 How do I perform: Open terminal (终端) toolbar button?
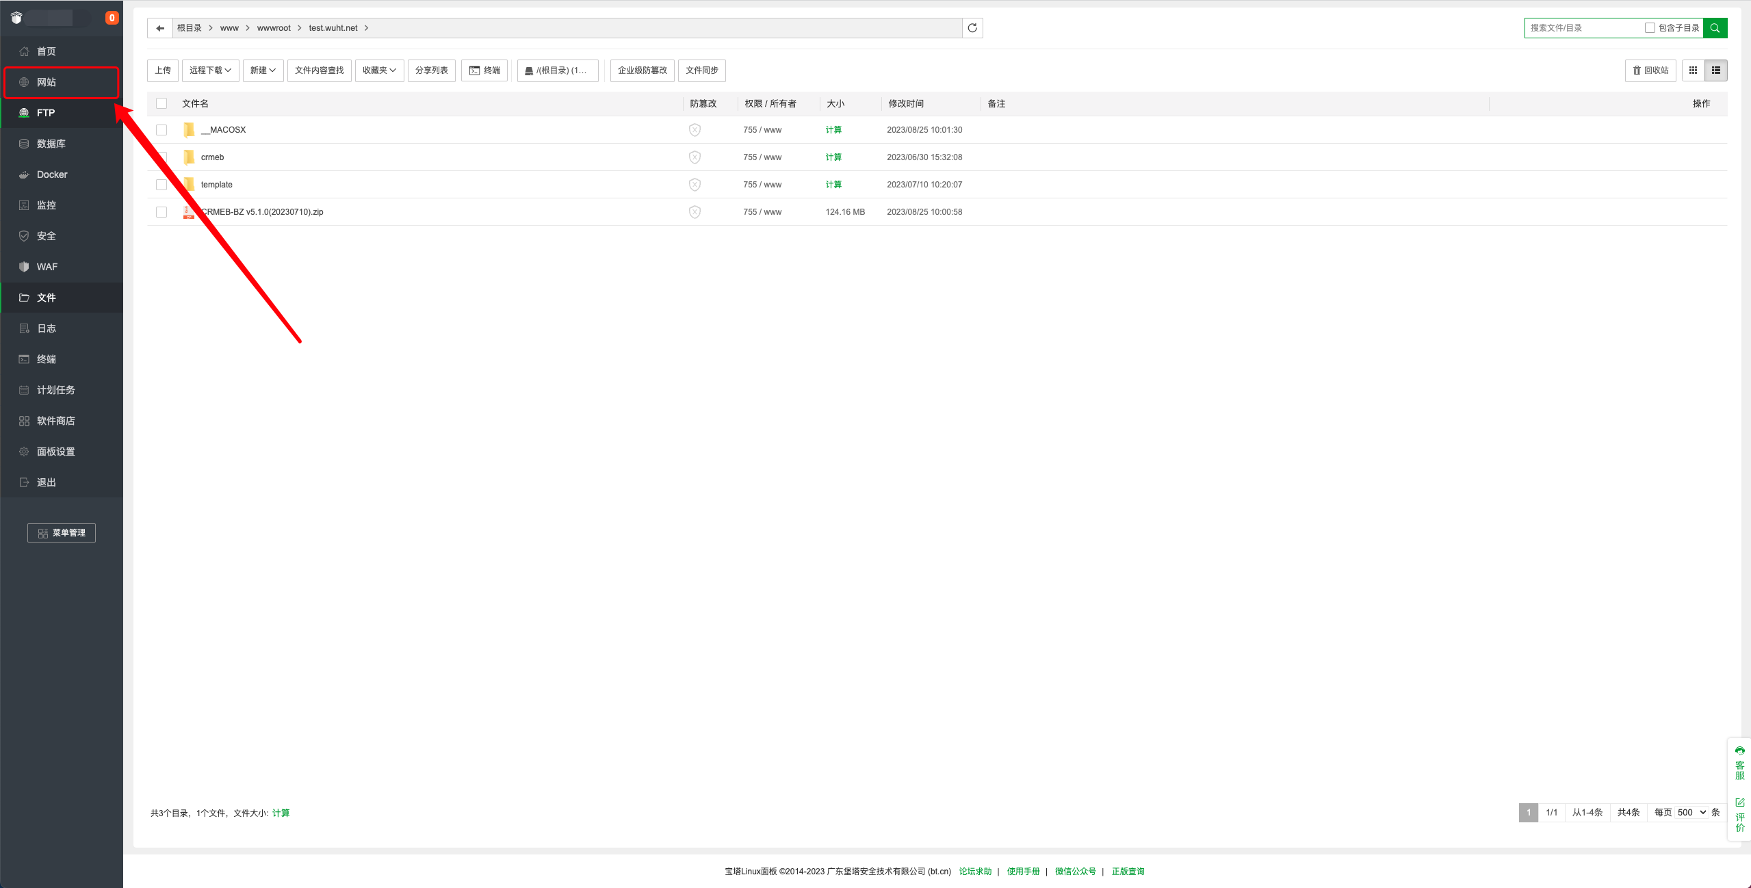[484, 70]
